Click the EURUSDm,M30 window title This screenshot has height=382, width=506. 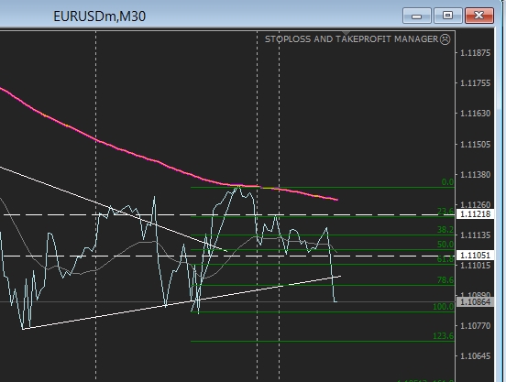tap(99, 16)
